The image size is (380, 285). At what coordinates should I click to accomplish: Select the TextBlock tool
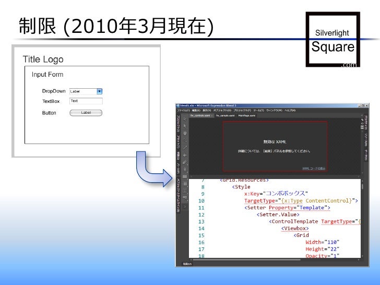[x=185, y=191]
